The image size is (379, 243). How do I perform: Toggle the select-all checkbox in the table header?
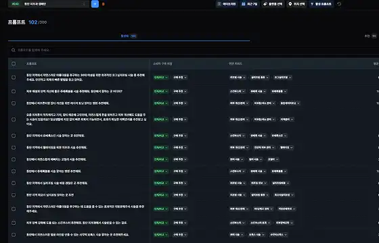click(x=14, y=63)
